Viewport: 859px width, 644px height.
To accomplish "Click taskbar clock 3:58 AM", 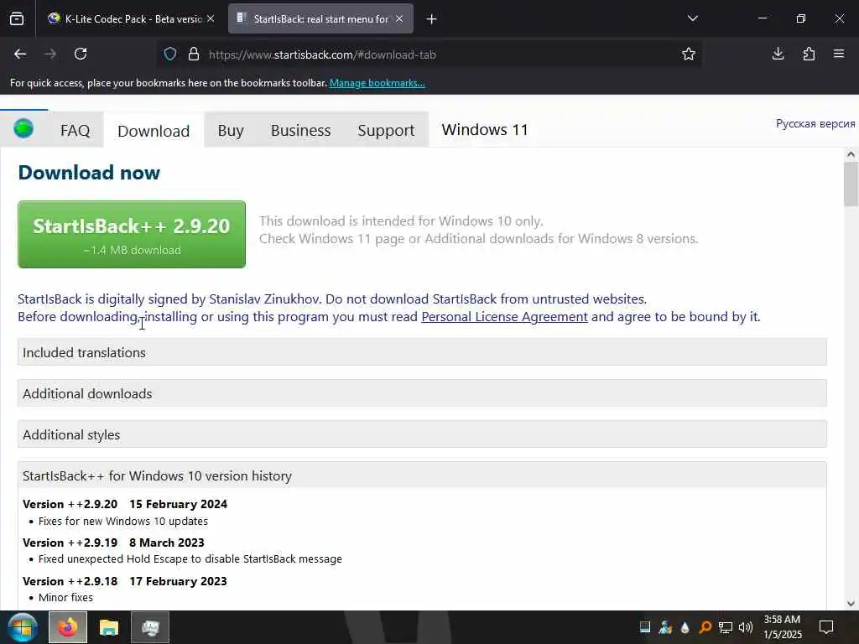I will 783,627.
